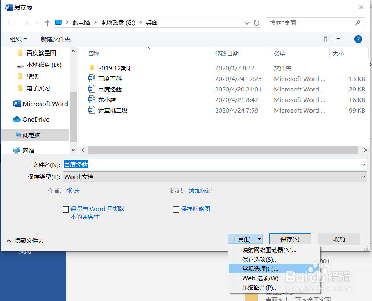The width and height of the screenshot is (372, 301).
Task: Click the PC icon in address bar
Action: [x=59, y=23]
